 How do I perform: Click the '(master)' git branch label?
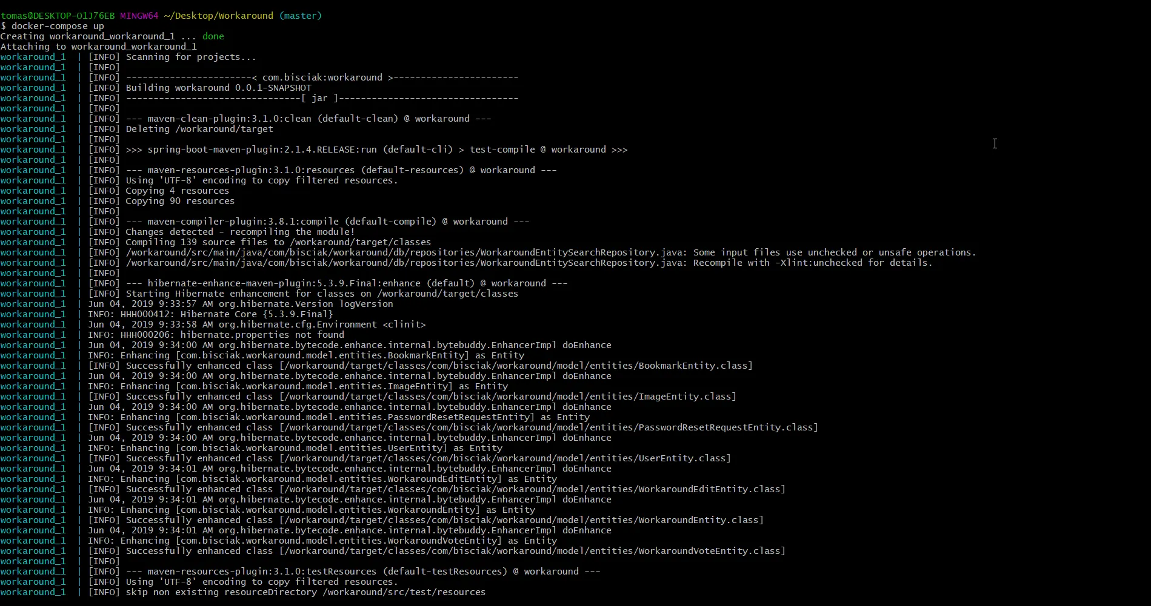(301, 16)
